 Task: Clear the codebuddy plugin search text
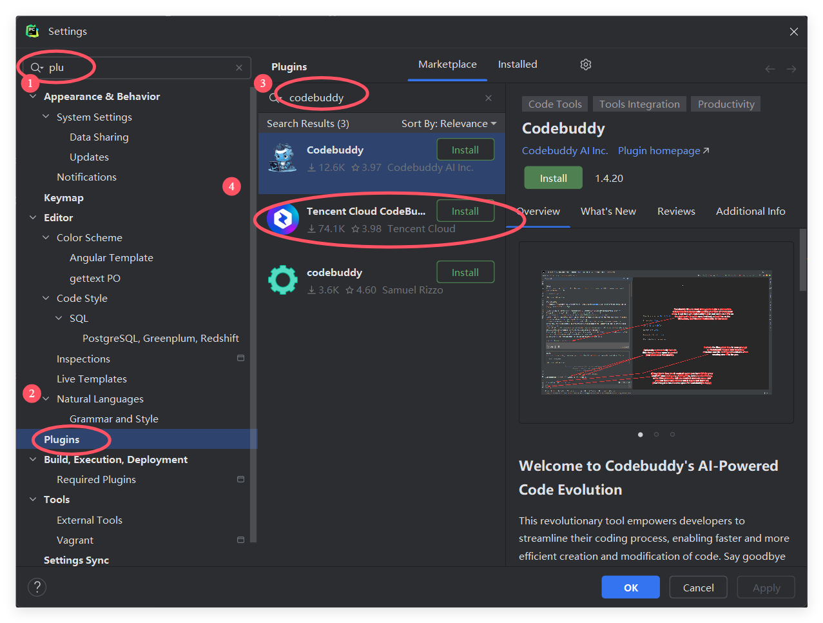[489, 98]
